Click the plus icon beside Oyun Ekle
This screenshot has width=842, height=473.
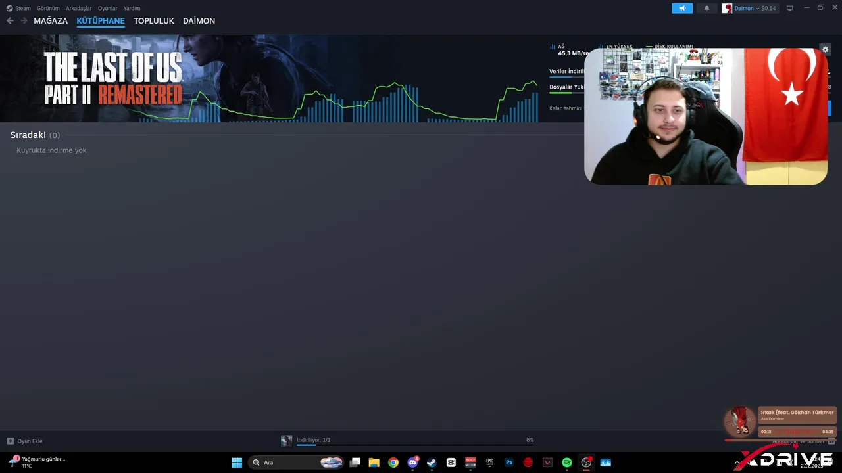click(x=10, y=441)
